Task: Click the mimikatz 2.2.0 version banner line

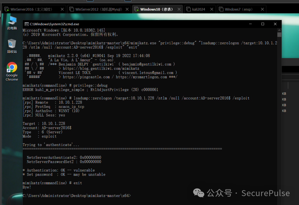Action: click(99, 56)
